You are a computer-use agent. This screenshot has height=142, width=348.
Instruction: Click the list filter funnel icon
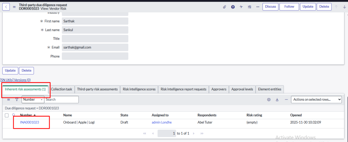coord(17,100)
